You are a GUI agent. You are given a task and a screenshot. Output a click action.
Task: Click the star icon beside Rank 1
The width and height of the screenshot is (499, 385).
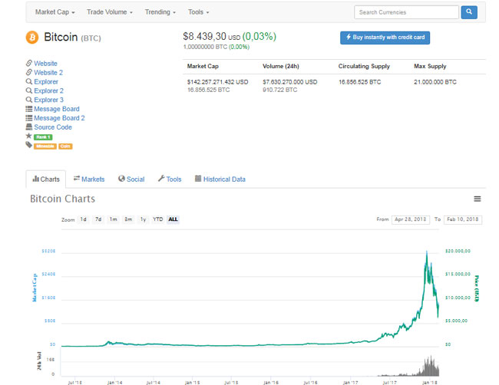click(x=28, y=136)
